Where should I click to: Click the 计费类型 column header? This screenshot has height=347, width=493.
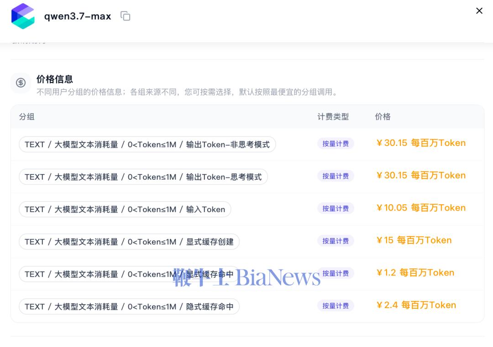coord(333,117)
